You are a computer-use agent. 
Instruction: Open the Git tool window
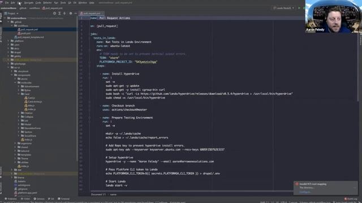[51, 198]
